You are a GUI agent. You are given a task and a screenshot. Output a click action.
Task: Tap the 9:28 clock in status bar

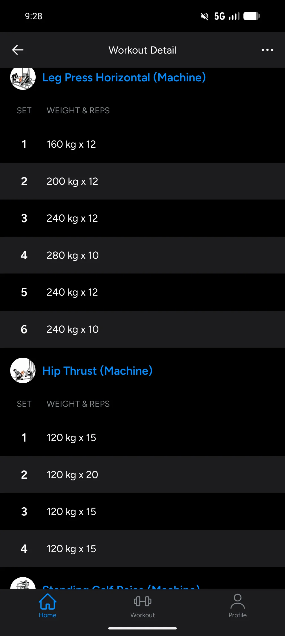[x=34, y=16]
